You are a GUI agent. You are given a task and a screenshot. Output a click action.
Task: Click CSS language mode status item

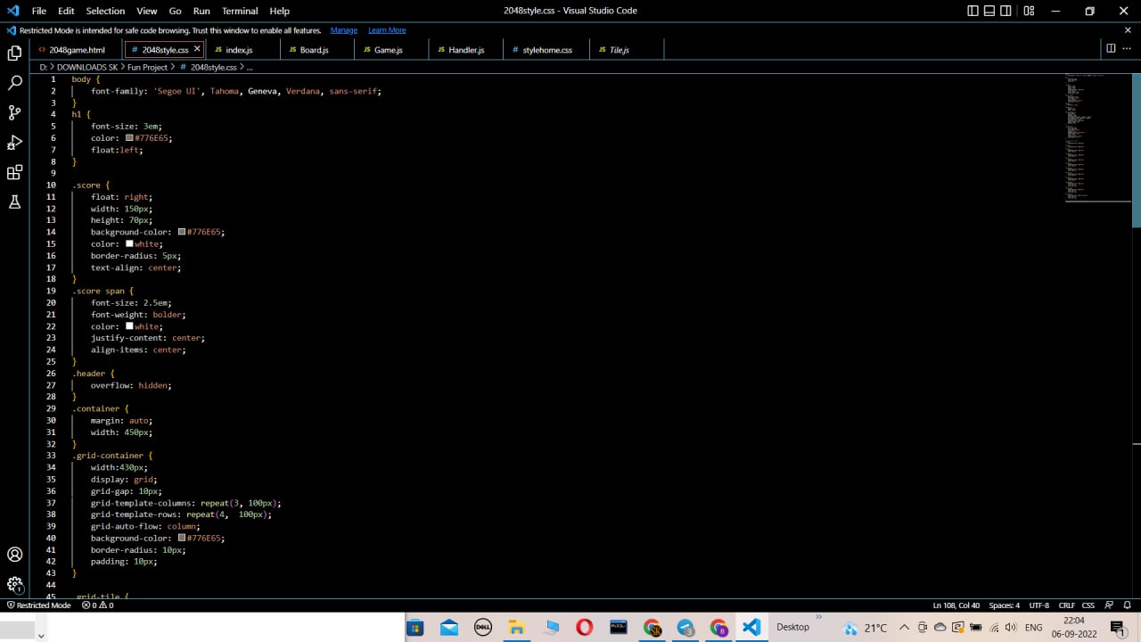1088,605
